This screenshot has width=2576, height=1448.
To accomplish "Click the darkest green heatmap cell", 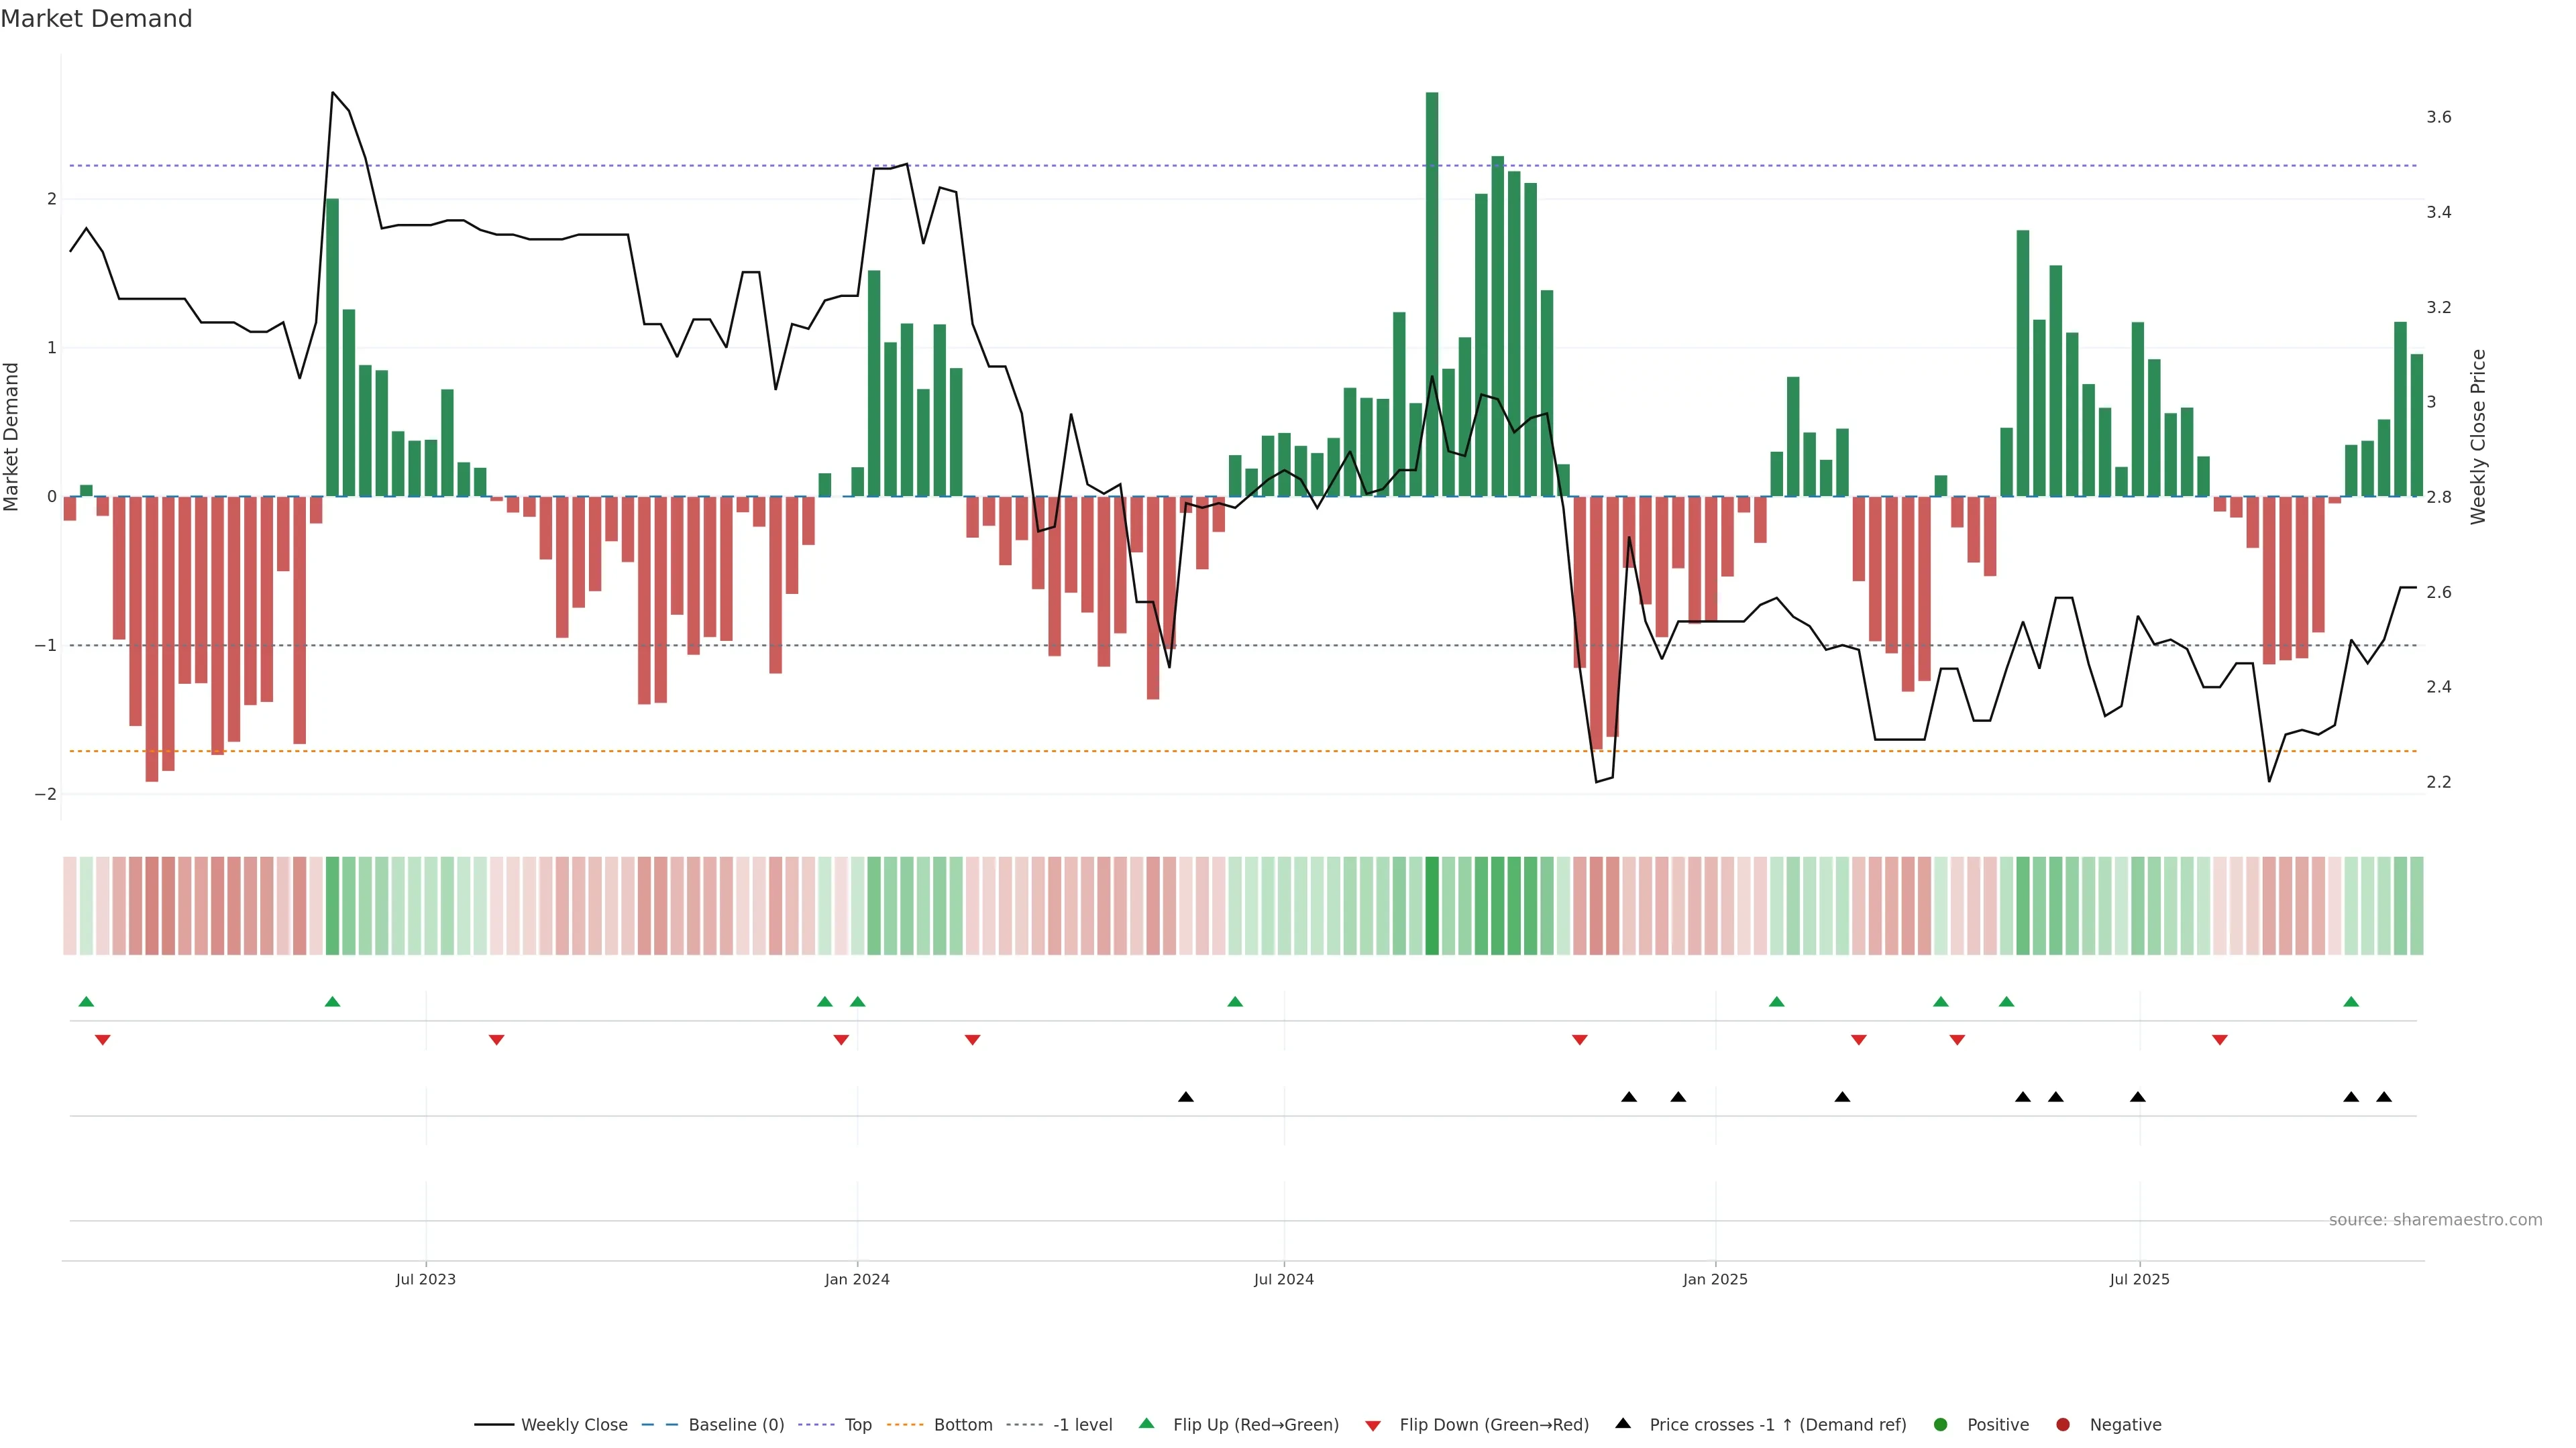I will click(1432, 906).
